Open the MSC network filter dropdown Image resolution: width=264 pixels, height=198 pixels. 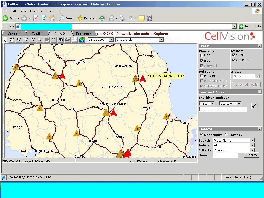(x=212, y=104)
